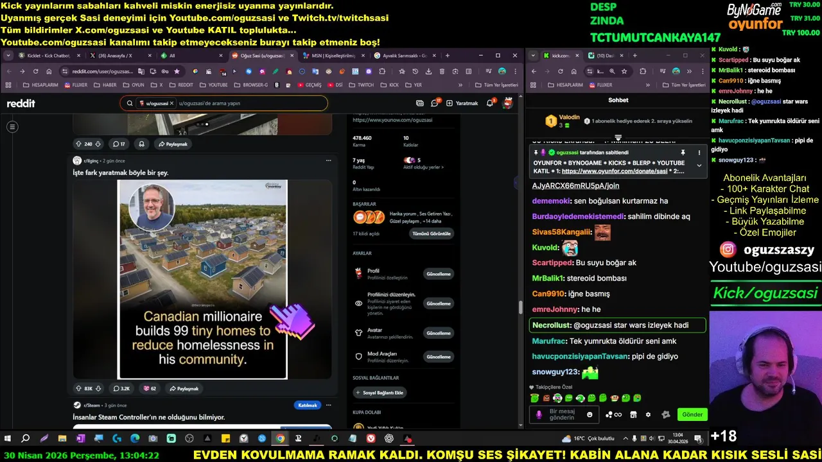Viewport: 822px width, 462px height.
Task: Zoom icon in Kick window address bar
Action: (612, 71)
